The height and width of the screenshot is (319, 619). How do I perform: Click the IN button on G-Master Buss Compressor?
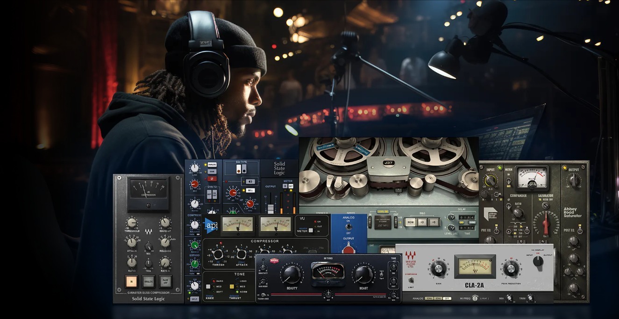pyautogui.click(x=132, y=282)
